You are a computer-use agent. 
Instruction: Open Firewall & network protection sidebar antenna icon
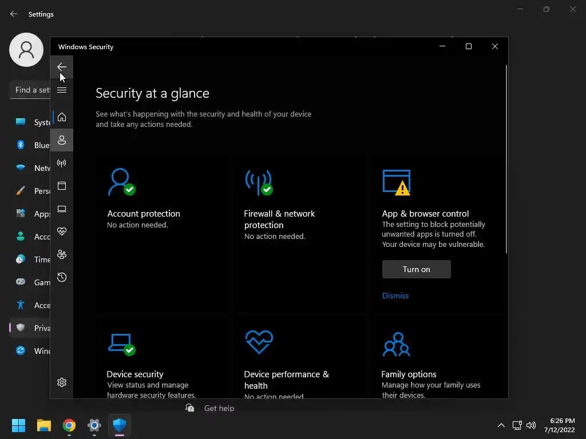62,163
